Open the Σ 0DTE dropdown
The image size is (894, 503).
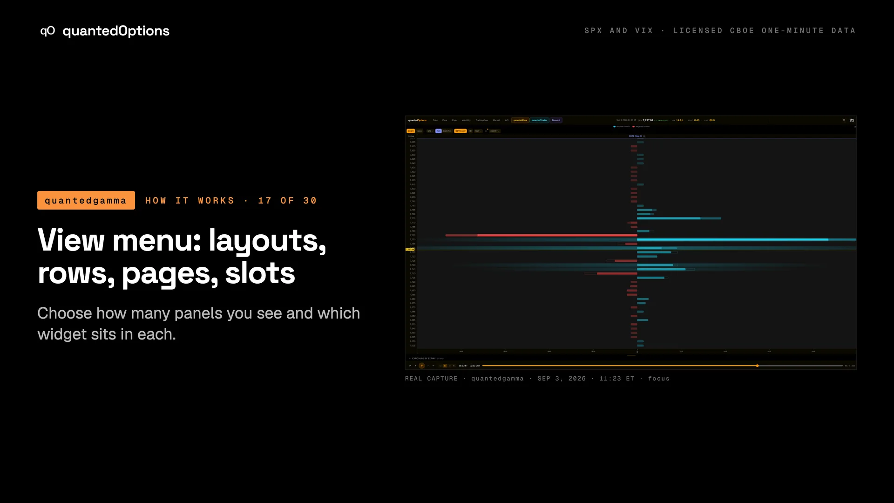click(495, 131)
